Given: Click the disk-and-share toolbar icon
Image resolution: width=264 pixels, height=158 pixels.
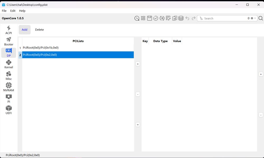Looking at the screenshot, I should tap(168, 18).
